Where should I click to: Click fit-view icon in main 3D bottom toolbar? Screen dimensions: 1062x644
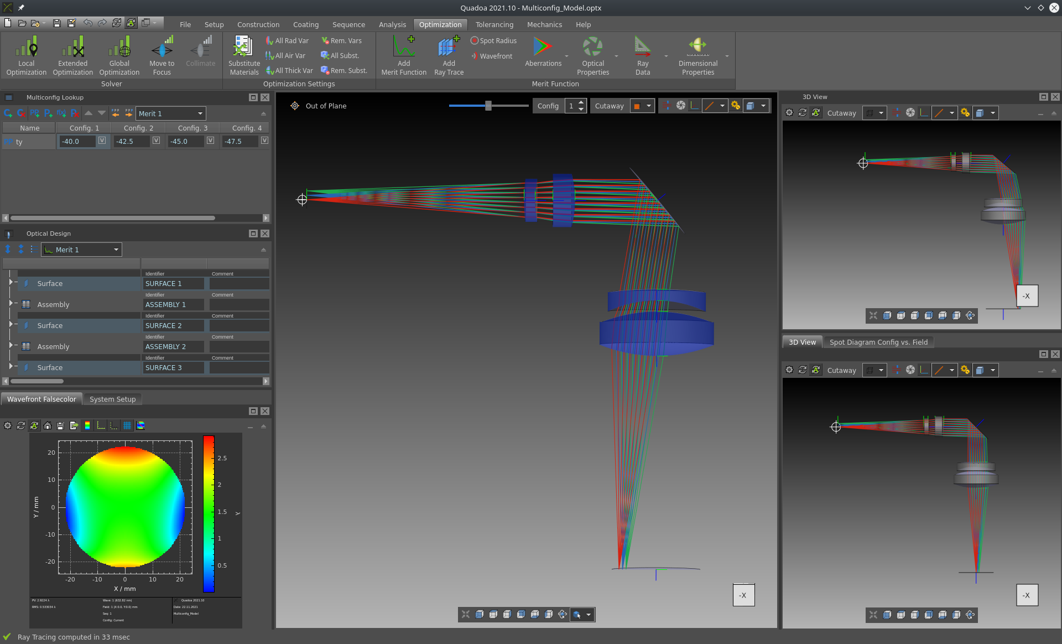coord(466,614)
